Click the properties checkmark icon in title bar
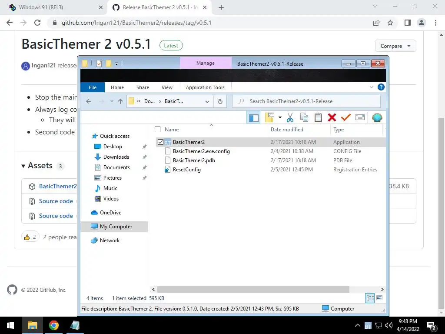This screenshot has width=445, height=334. pyautogui.click(x=99, y=63)
